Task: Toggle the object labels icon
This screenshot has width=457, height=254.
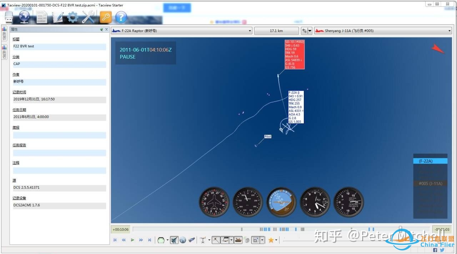Action: 225,240
